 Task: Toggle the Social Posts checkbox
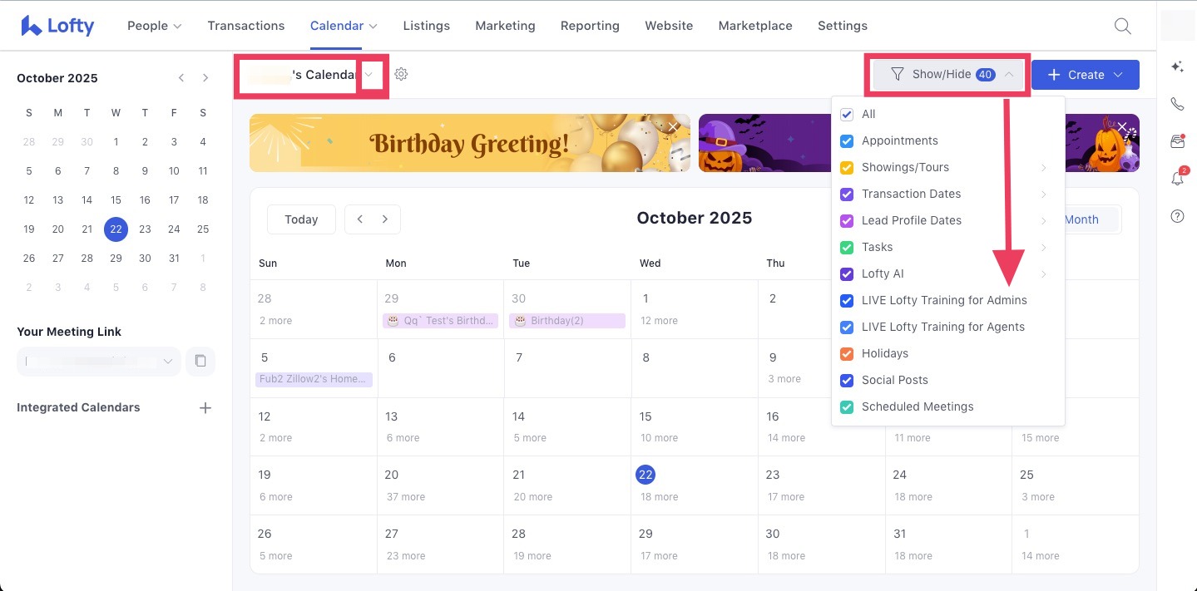846,380
